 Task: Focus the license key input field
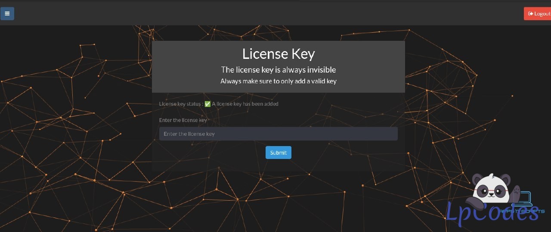278,134
